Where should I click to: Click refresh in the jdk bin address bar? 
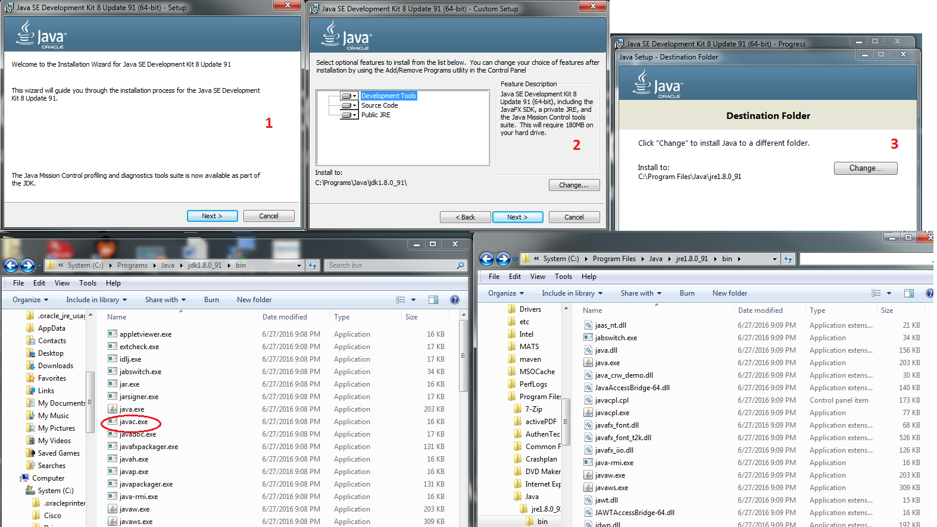(x=313, y=265)
